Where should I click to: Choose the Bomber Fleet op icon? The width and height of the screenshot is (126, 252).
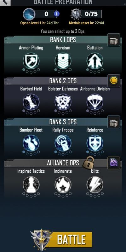point(31,143)
